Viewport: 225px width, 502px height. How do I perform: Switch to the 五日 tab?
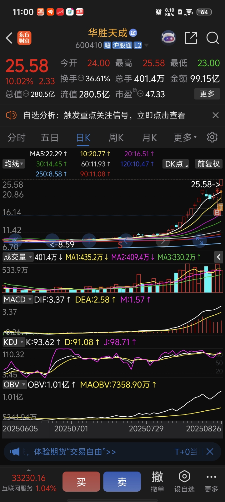coord(50,137)
